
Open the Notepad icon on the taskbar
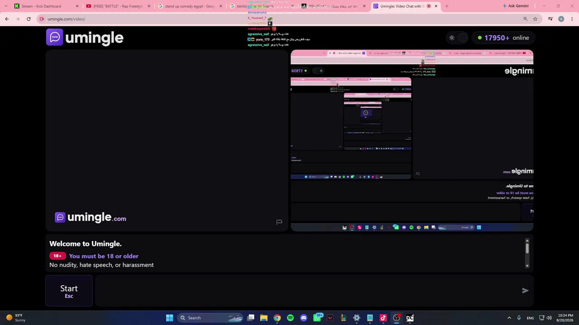point(370,318)
